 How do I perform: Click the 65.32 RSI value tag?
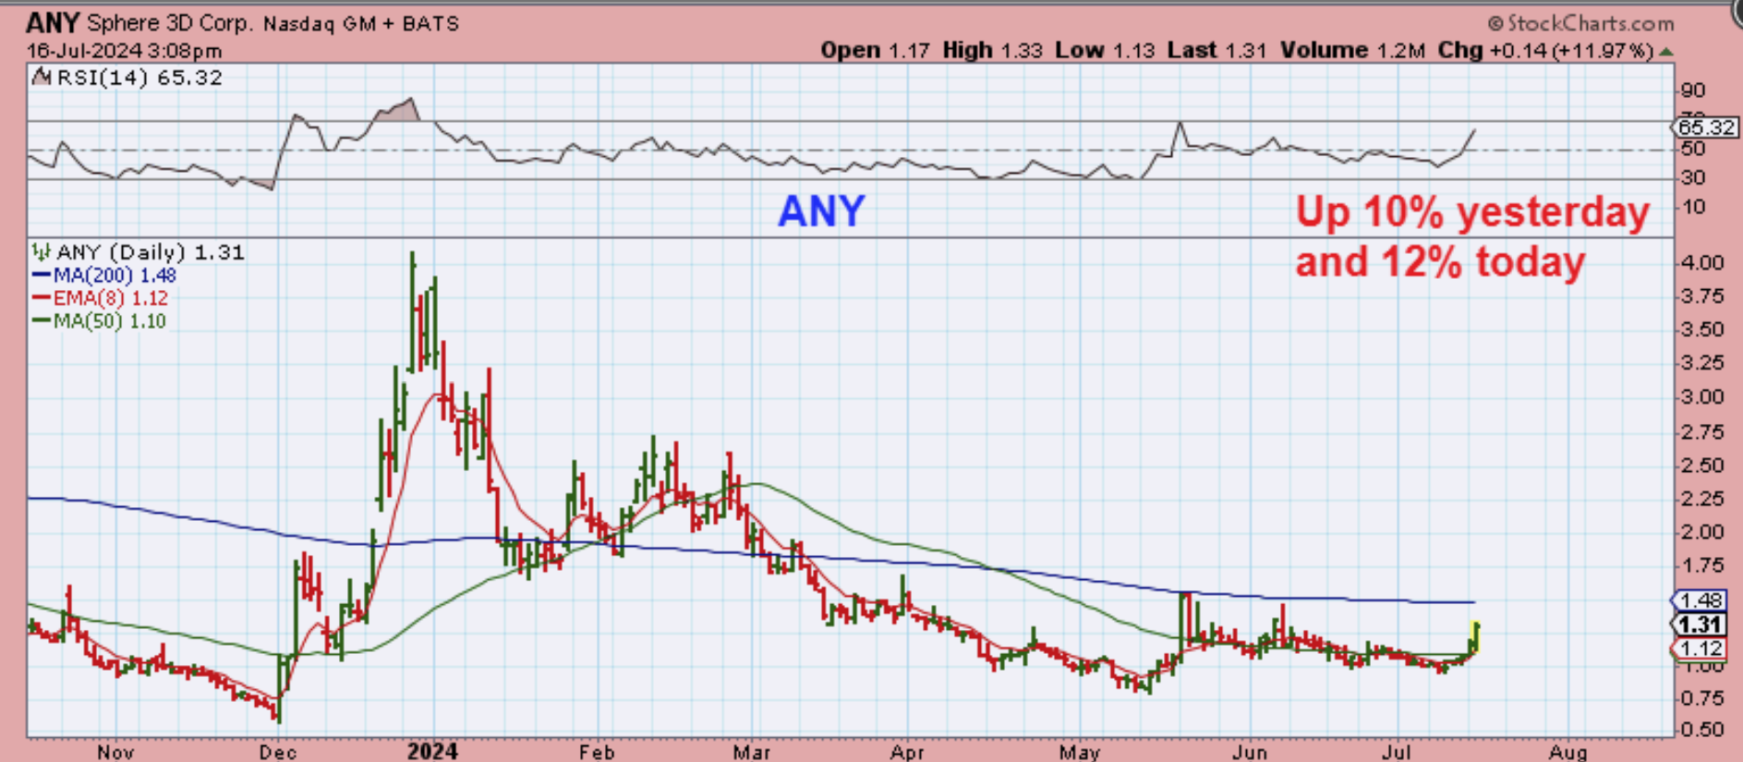tap(1705, 127)
